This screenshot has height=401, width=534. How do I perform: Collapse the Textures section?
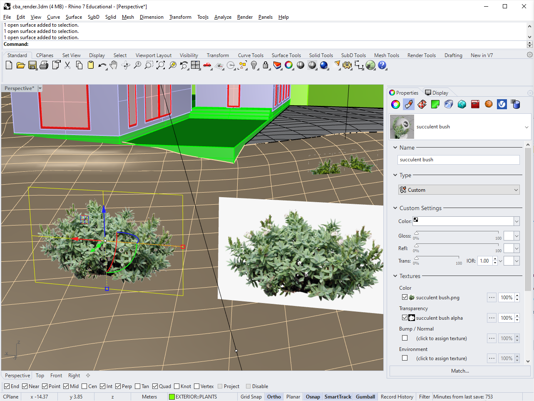(395, 276)
